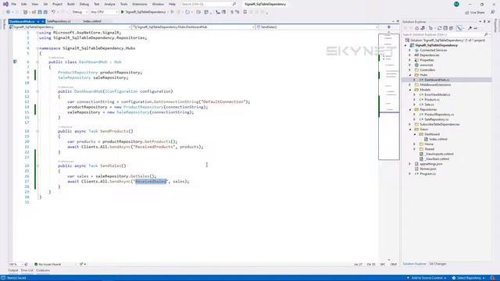Screen dimensions: 500x281
Task: Click the Start Without Debugging icon
Action: (x=173, y=12)
